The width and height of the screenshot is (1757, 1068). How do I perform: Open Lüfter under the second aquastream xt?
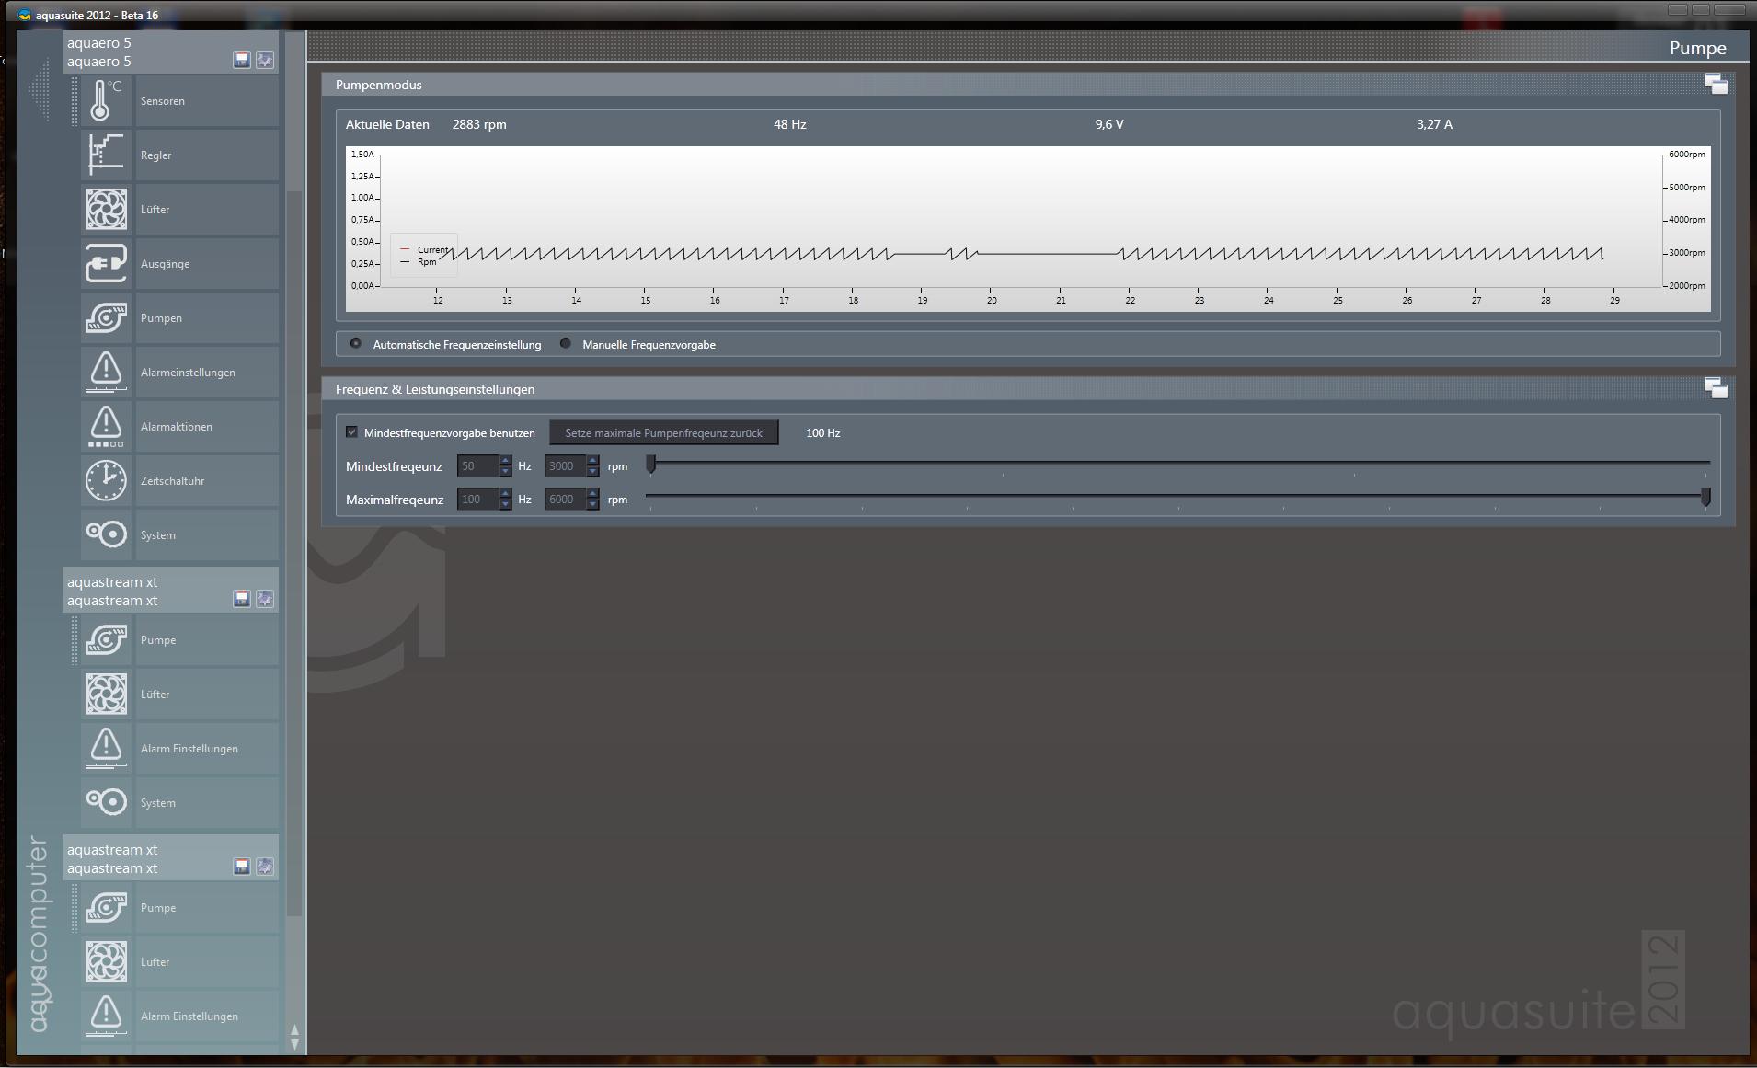coord(179,962)
